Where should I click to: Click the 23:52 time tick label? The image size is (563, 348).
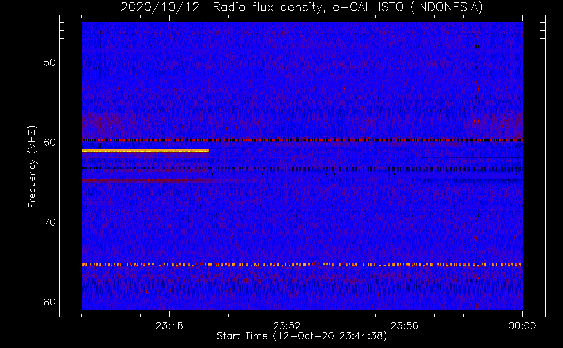[x=287, y=326]
